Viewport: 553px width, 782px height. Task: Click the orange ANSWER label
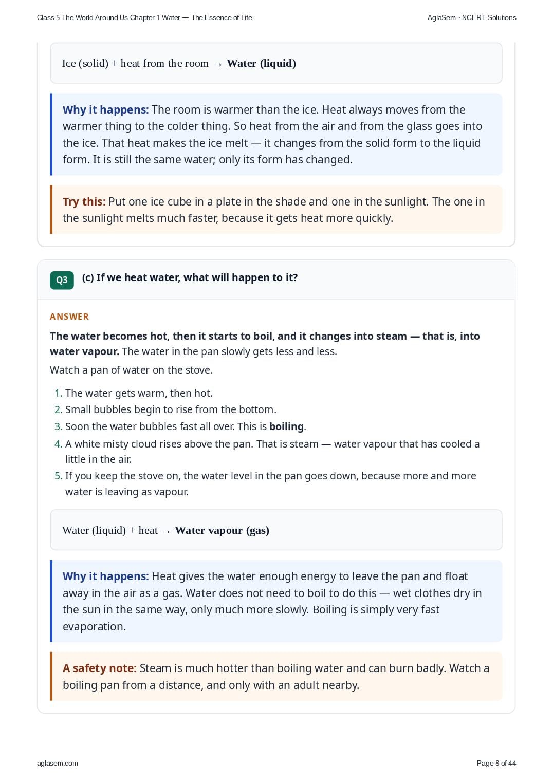coord(69,316)
